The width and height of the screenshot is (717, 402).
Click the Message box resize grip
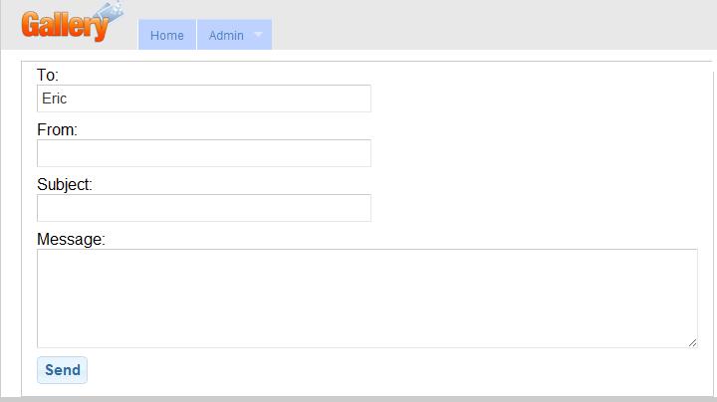point(692,342)
